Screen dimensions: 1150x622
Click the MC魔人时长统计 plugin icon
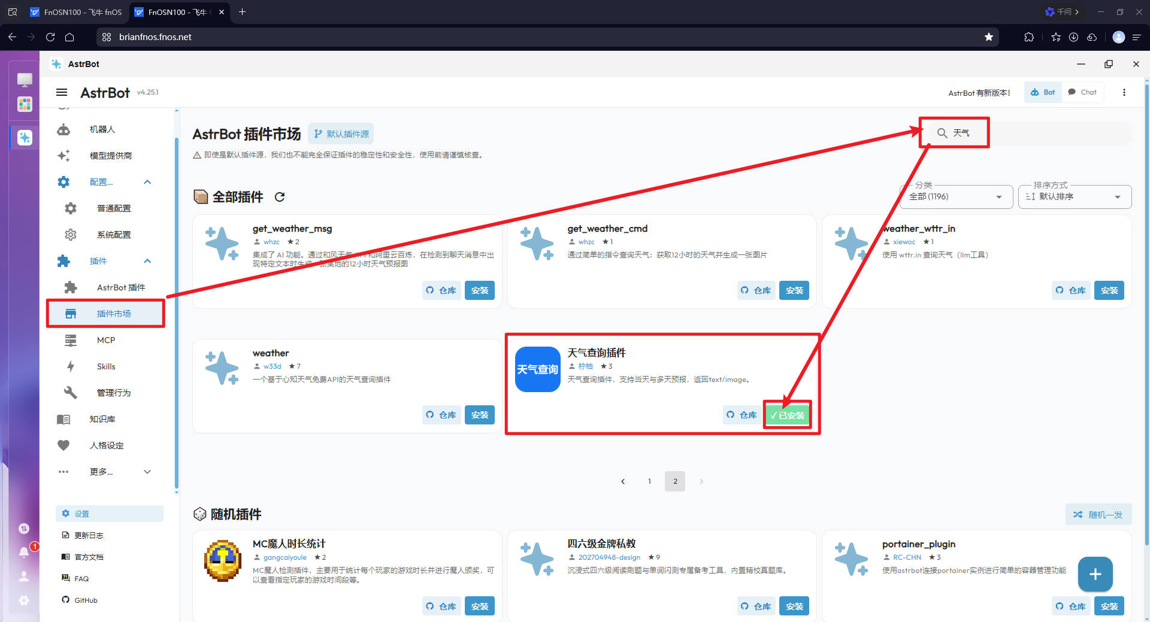point(223,560)
